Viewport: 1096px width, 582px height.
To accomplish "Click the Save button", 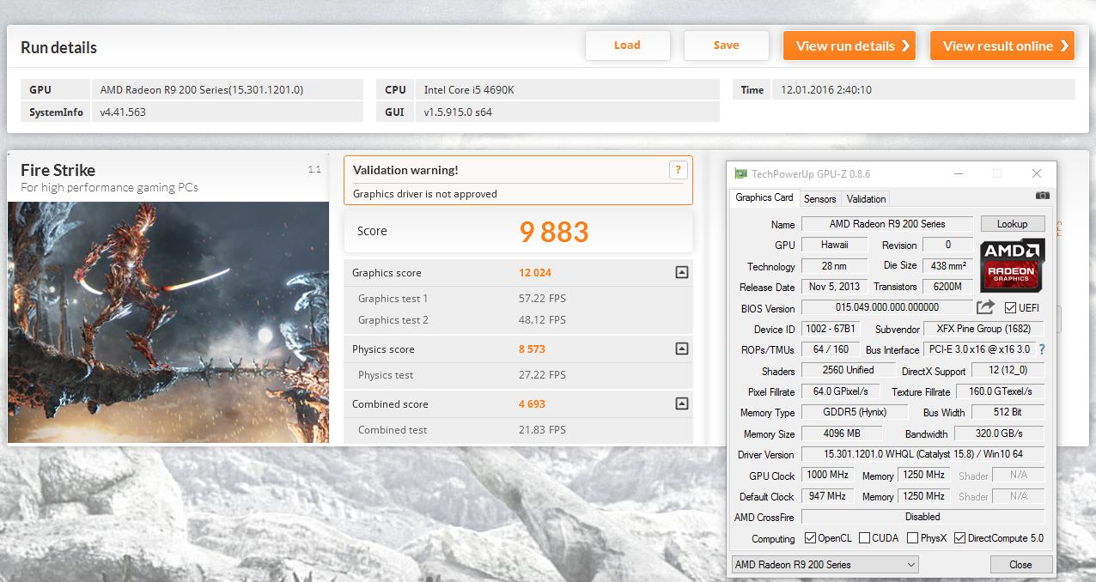I will [726, 45].
